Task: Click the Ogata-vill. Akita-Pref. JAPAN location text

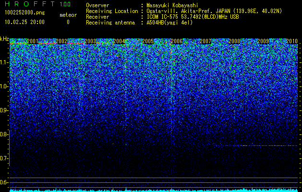Action: [214, 11]
